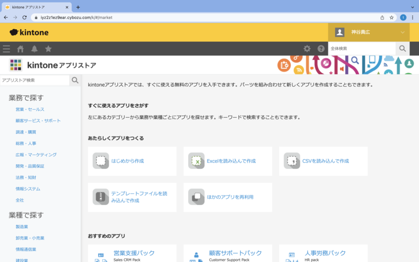
Task: Select 法務・知財 category
Action: tap(26, 177)
